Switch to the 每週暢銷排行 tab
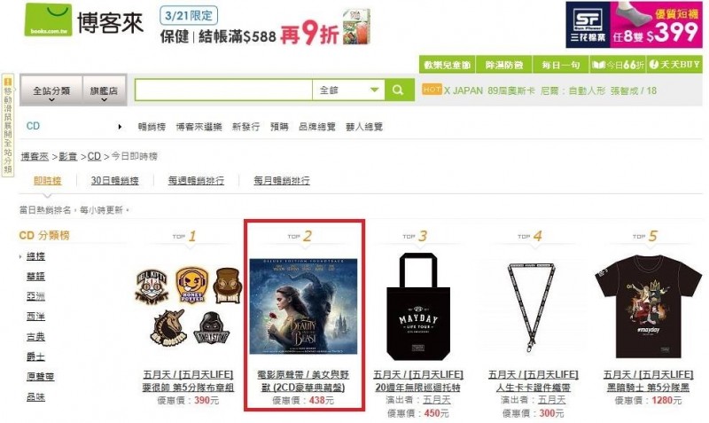The height and width of the screenshot is (423, 709). click(196, 181)
